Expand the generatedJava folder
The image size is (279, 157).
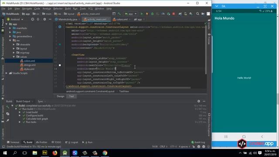click(10, 36)
